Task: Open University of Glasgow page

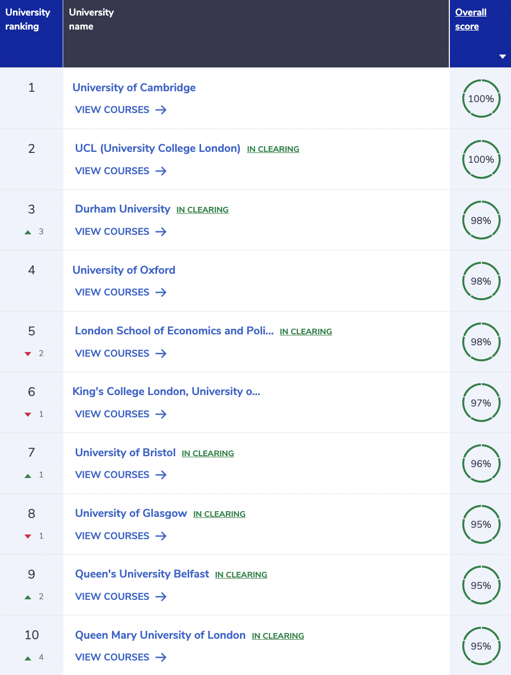Action: coord(131,513)
